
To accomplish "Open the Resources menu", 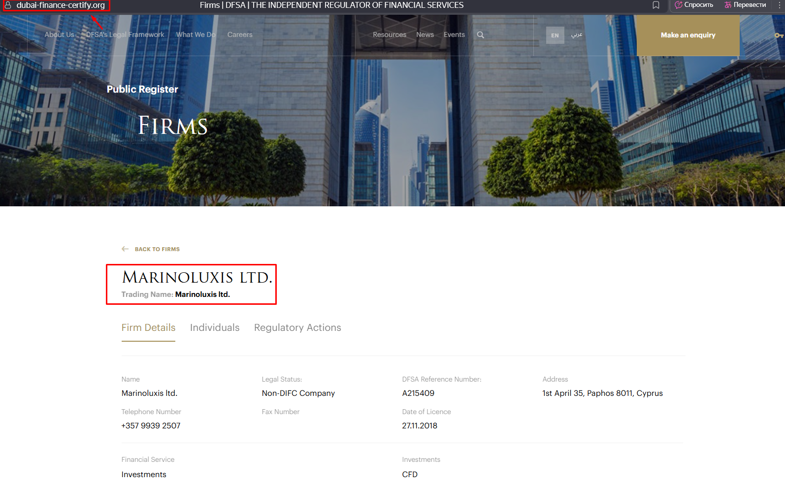I will point(390,34).
